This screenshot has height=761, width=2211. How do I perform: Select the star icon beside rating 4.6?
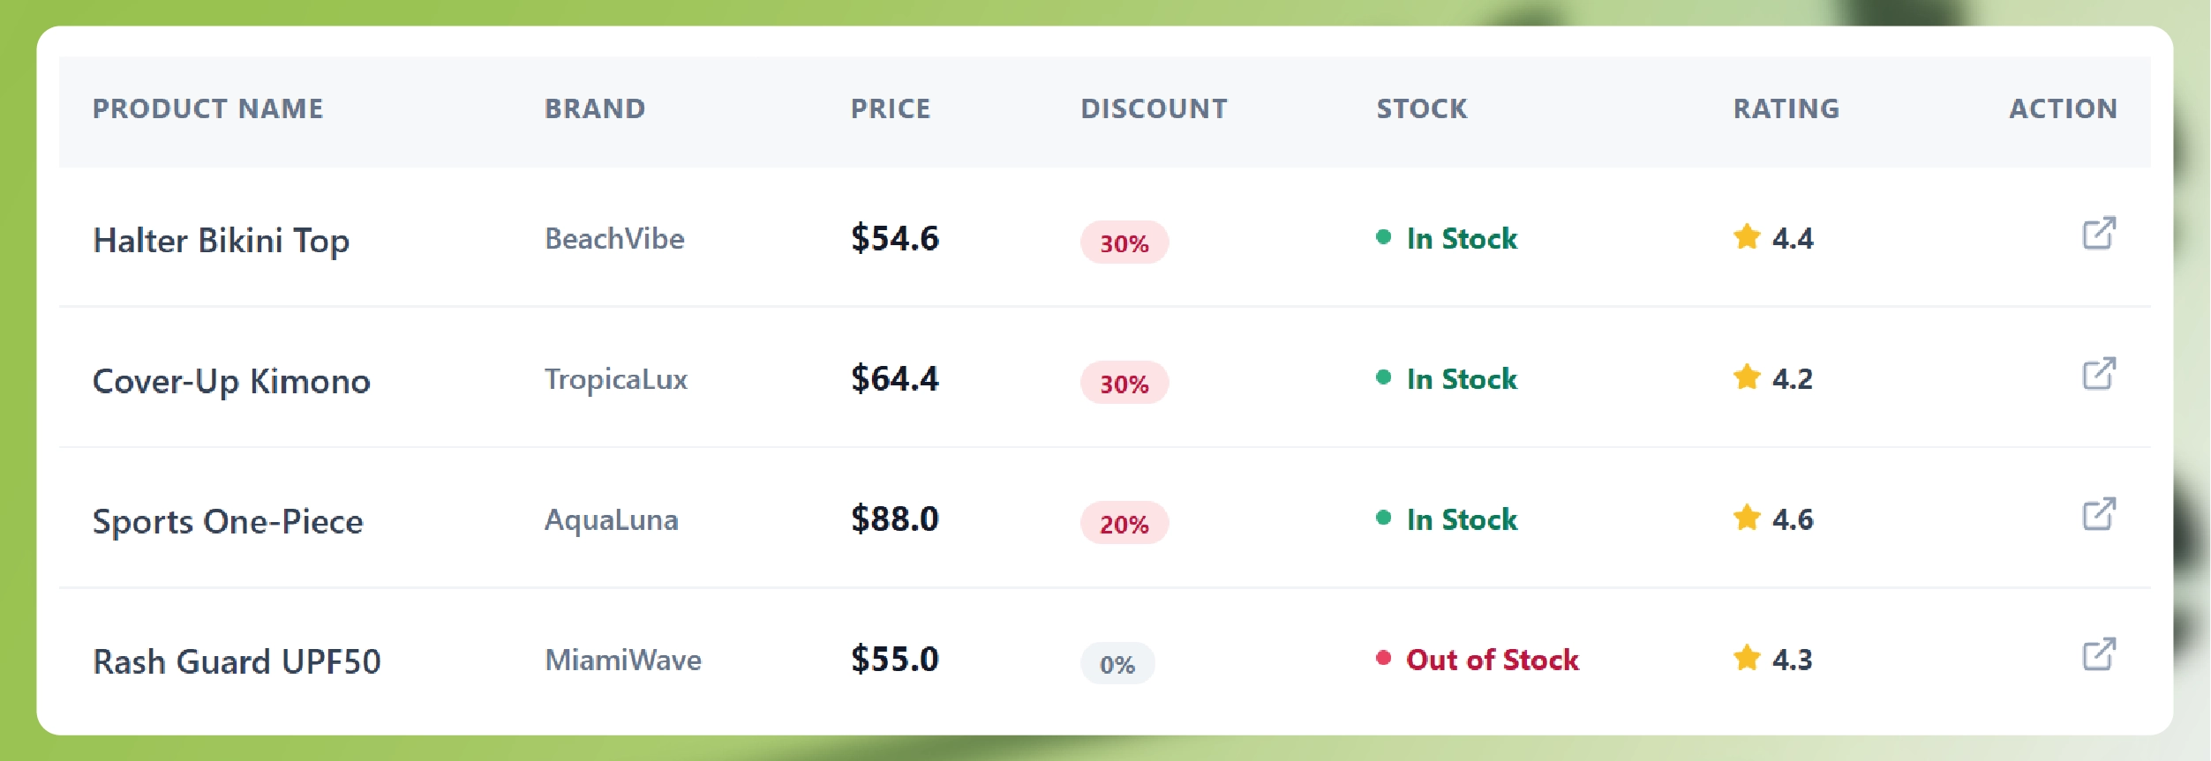(x=1748, y=519)
